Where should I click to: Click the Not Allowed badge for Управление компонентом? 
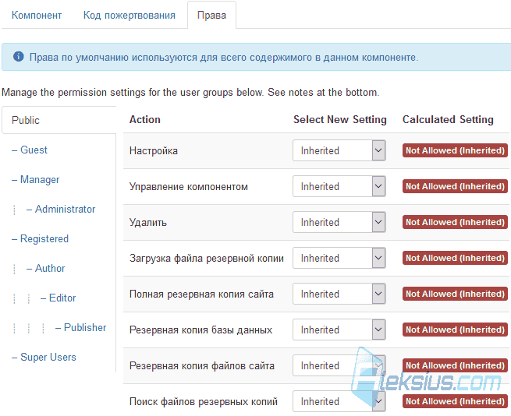[455, 186]
